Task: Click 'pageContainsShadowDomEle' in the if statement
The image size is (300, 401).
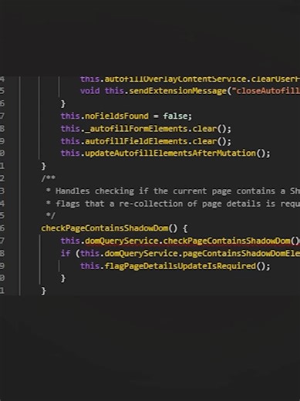Action: coord(241,254)
